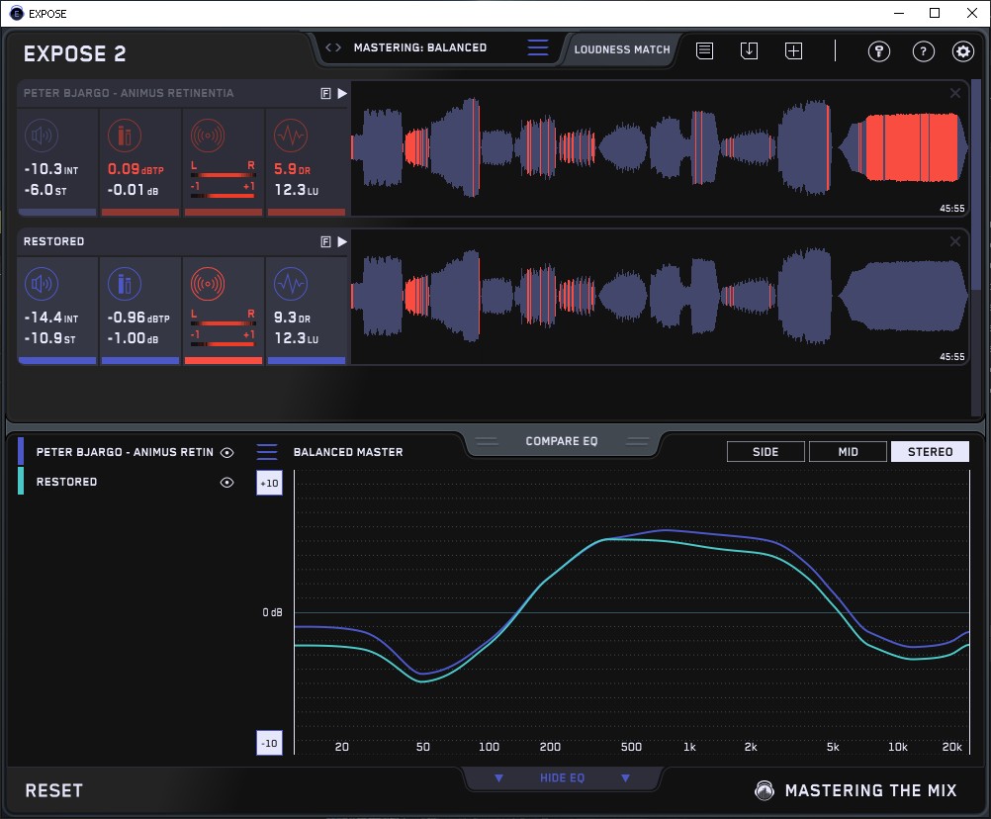991x819 pixels.
Task: Remove the Peter Bjargo track with its X
Action: [955, 93]
